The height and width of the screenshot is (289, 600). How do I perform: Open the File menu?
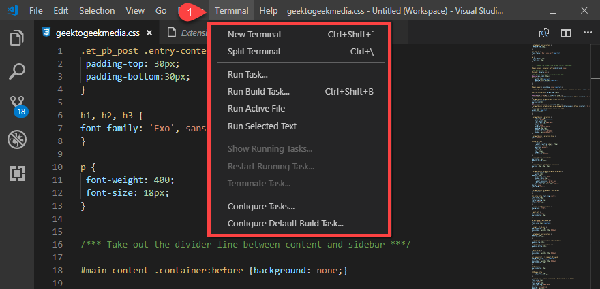pyautogui.click(x=36, y=11)
